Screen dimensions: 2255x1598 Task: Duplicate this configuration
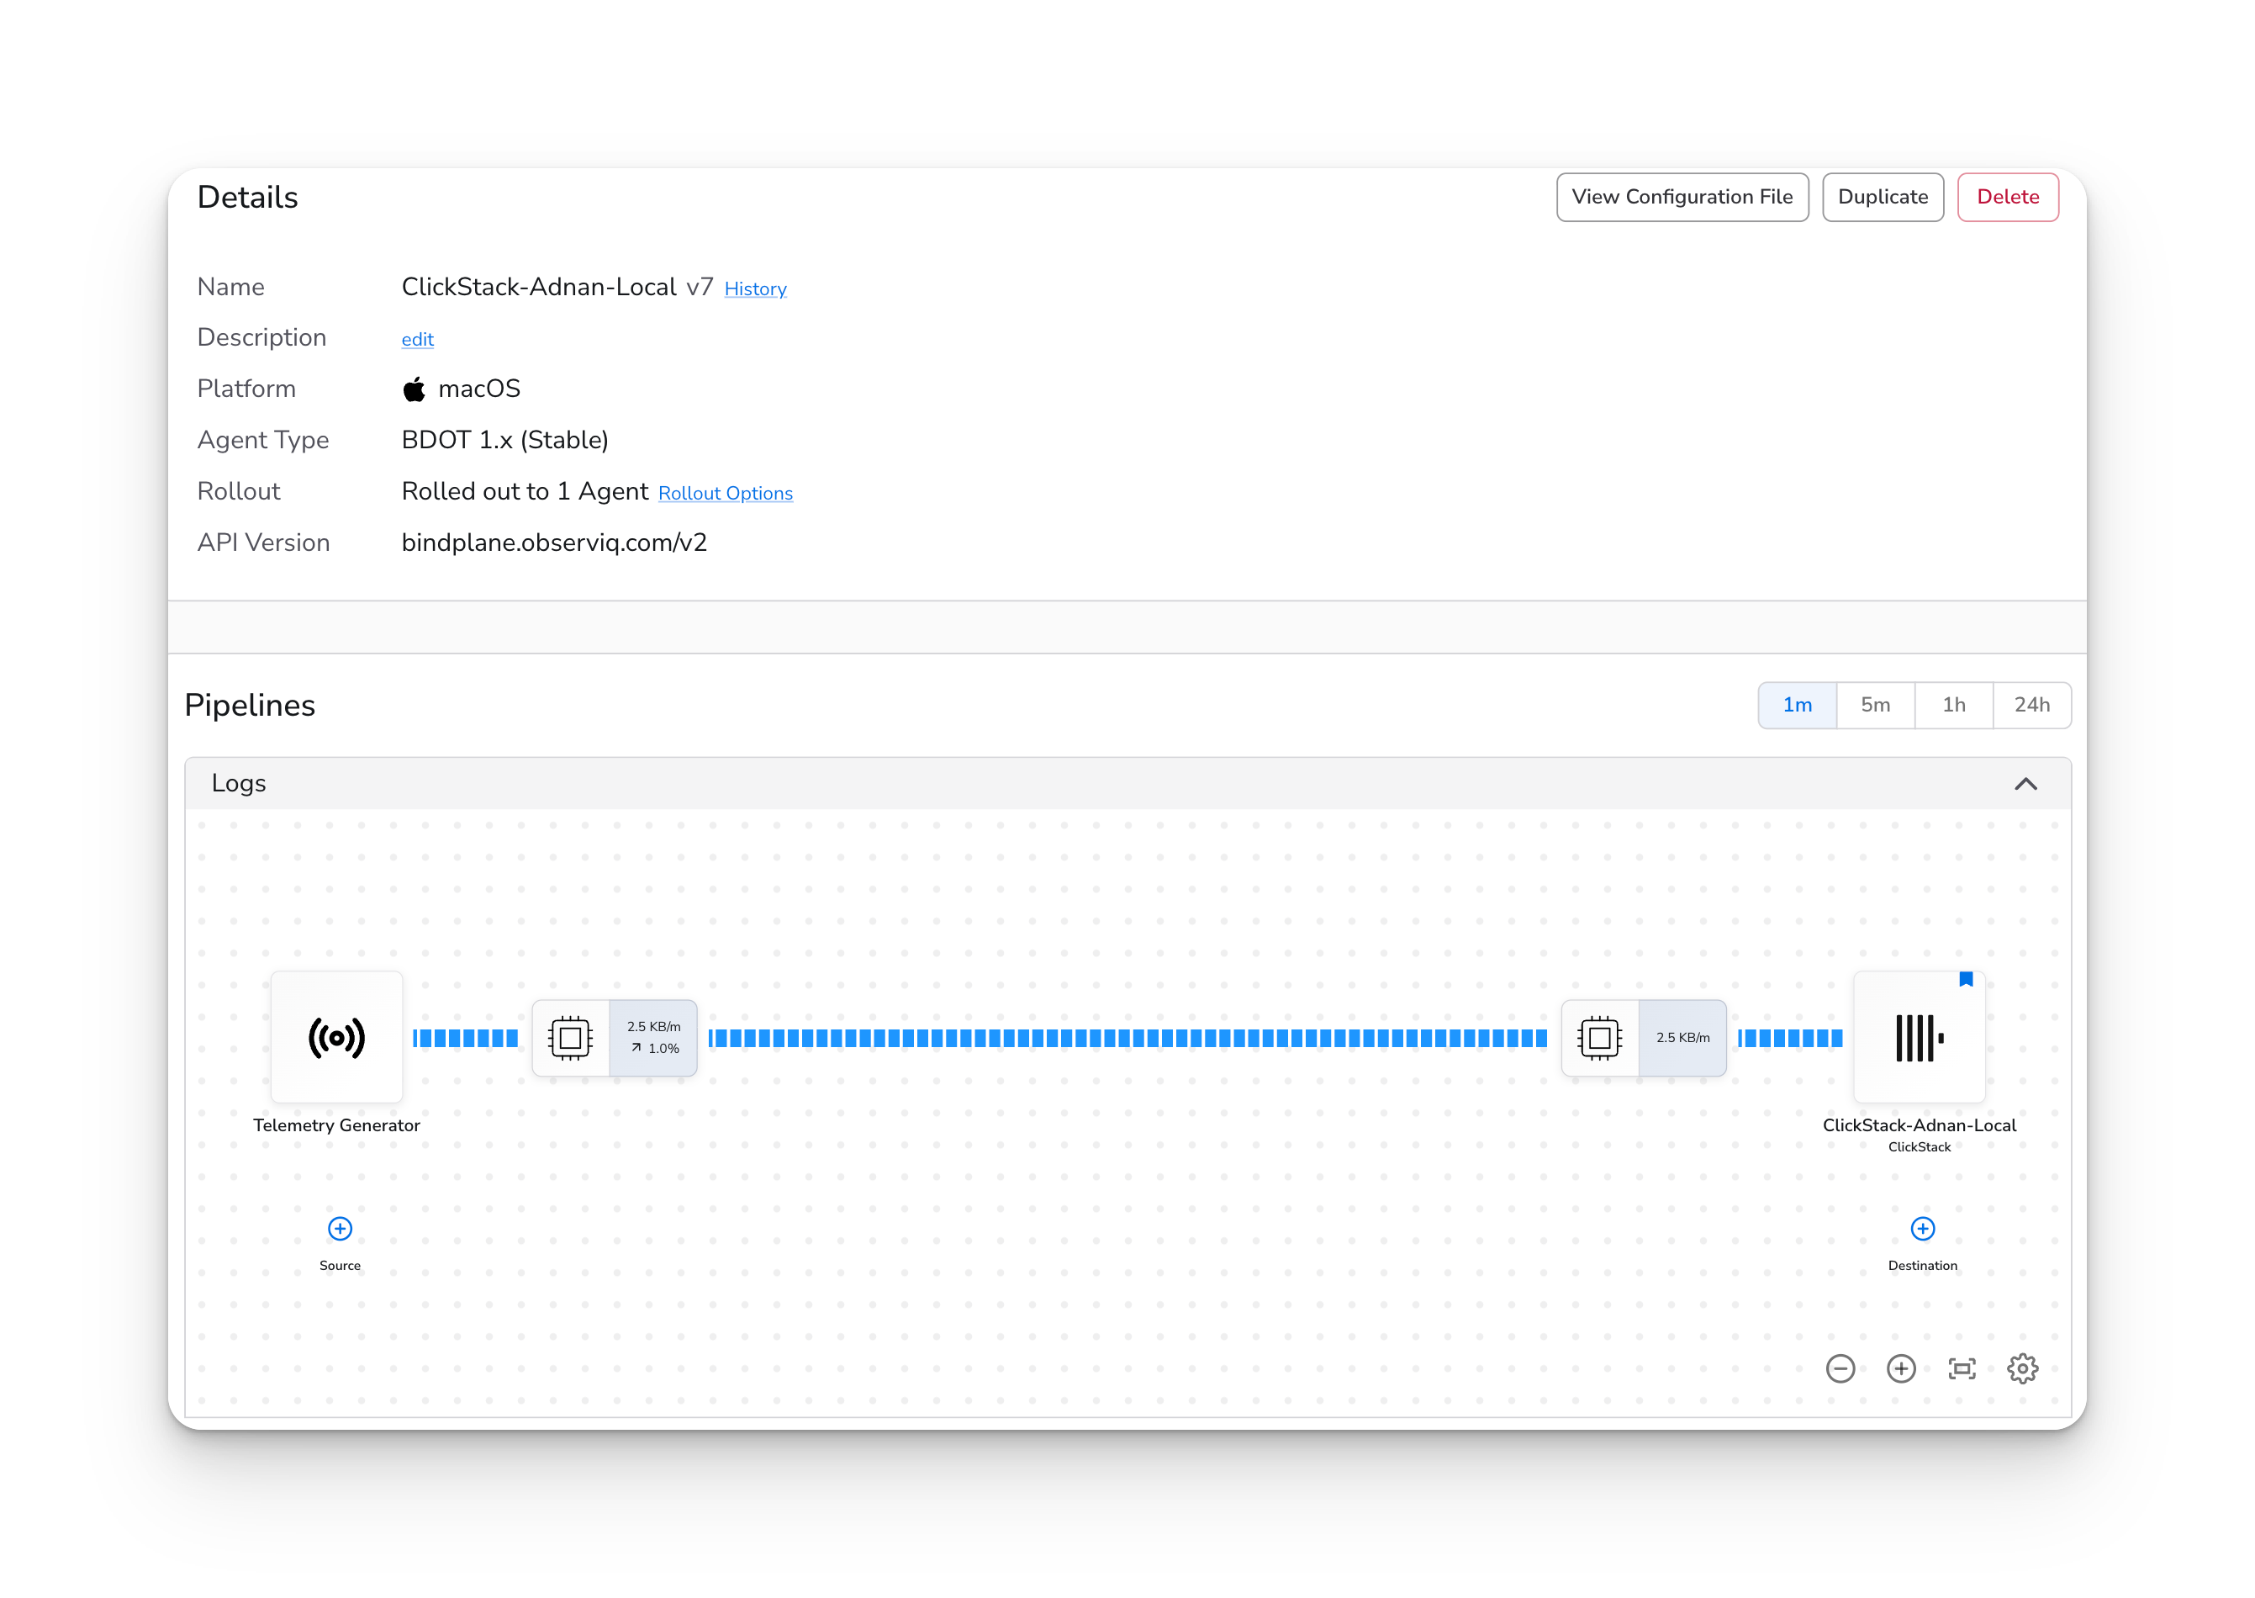point(1883,197)
